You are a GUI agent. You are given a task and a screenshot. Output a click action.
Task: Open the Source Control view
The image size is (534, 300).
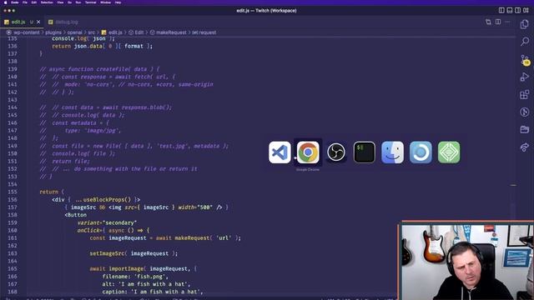coord(525,59)
